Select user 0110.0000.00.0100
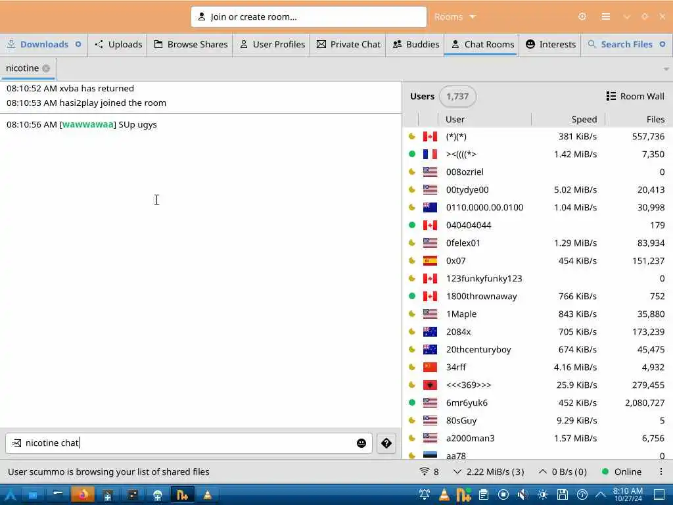 [x=538, y=207]
